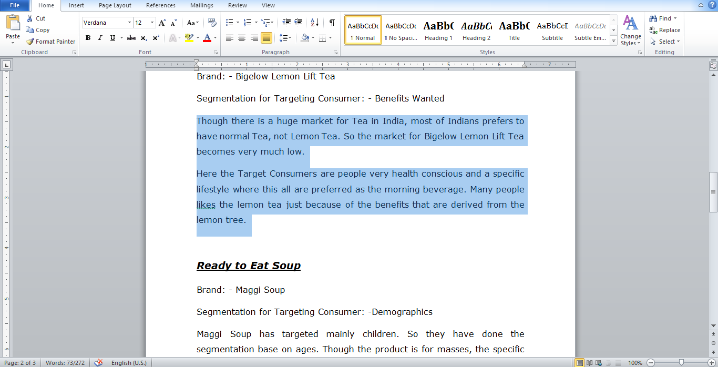Screen dimensions: 718x367
Task: Open Font dialog launcher
Action: [x=216, y=53]
